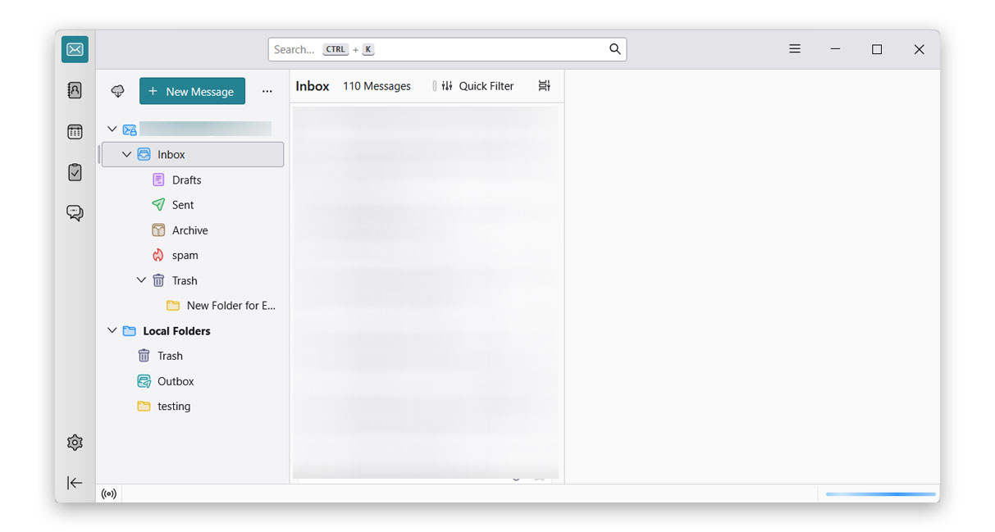Open message list display options
The width and height of the screenshot is (995, 532).
click(544, 86)
